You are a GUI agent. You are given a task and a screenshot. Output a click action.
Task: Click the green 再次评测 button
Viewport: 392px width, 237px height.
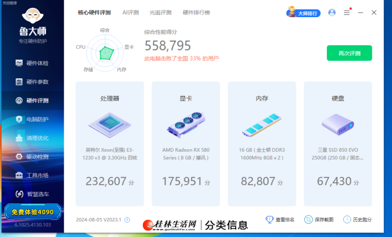point(349,53)
